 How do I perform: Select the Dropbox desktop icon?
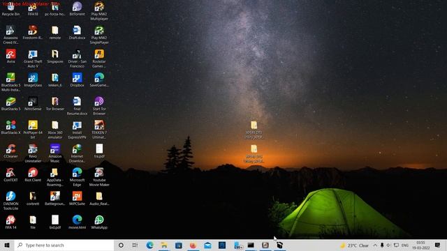coord(77,79)
